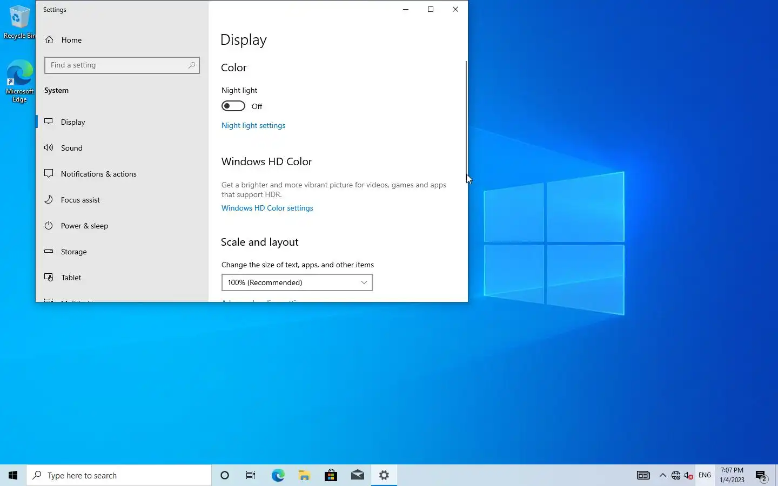Open the Action Center notifications icon

(x=761, y=476)
